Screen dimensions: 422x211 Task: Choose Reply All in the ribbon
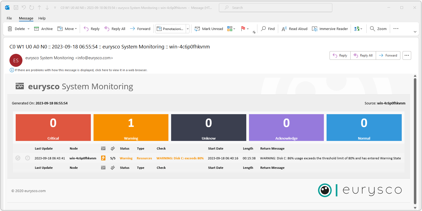point(115,29)
